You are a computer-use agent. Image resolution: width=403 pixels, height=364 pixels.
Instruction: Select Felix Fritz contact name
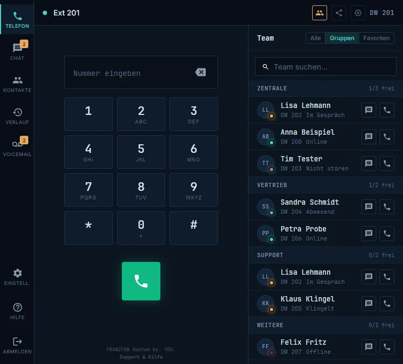click(303, 342)
